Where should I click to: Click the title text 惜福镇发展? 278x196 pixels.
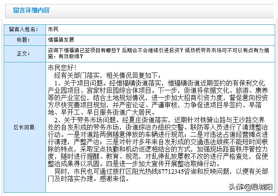(61, 40)
